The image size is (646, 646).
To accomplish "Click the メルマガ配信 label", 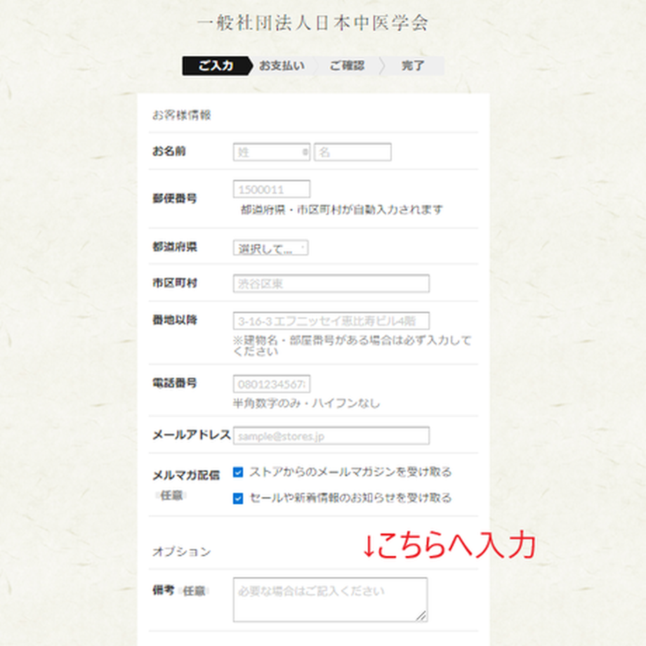I will coord(186,475).
